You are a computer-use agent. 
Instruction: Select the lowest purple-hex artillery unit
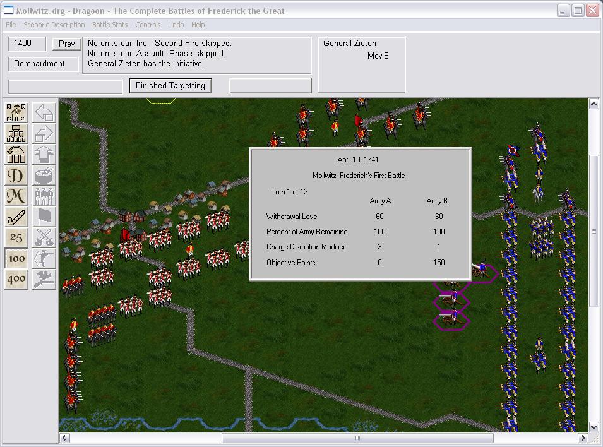450,319
